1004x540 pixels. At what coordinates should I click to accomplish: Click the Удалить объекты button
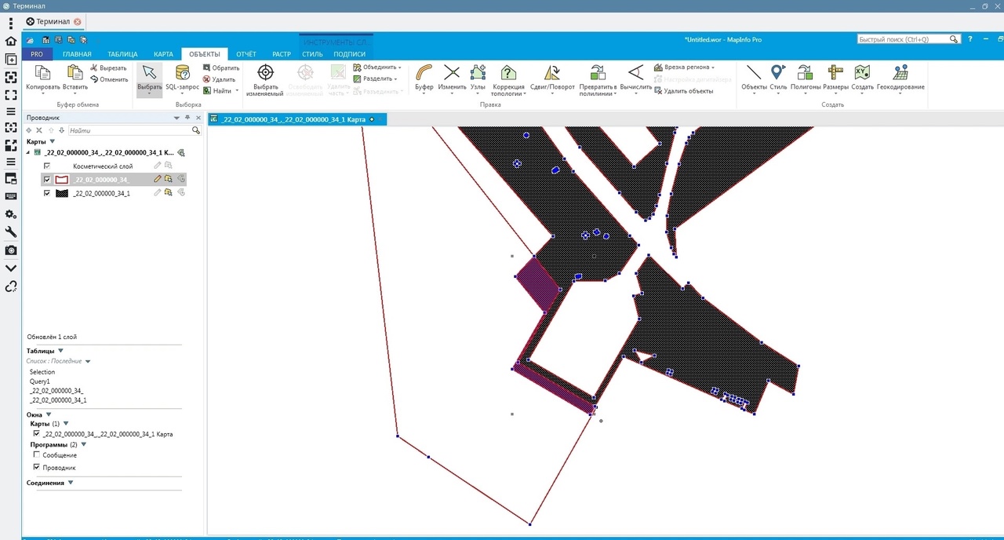pos(684,91)
